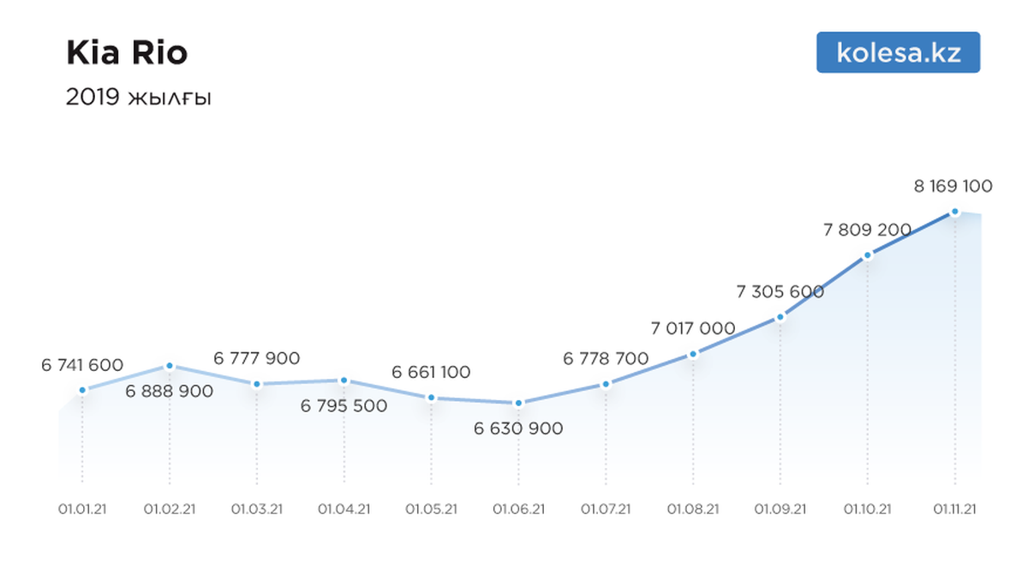The height and width of the screenshot is (575, 1022).
Task: Click the 01.11.21 axis date label
Action: pyautogui.click(x=954, y=509)
